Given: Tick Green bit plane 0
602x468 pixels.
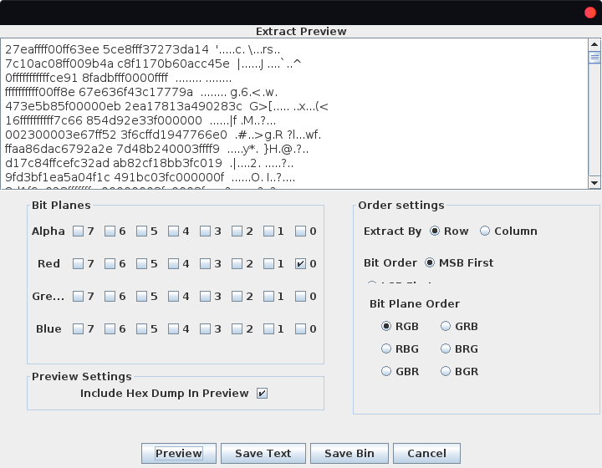Looking at the screenshot, I should (301, 296).
